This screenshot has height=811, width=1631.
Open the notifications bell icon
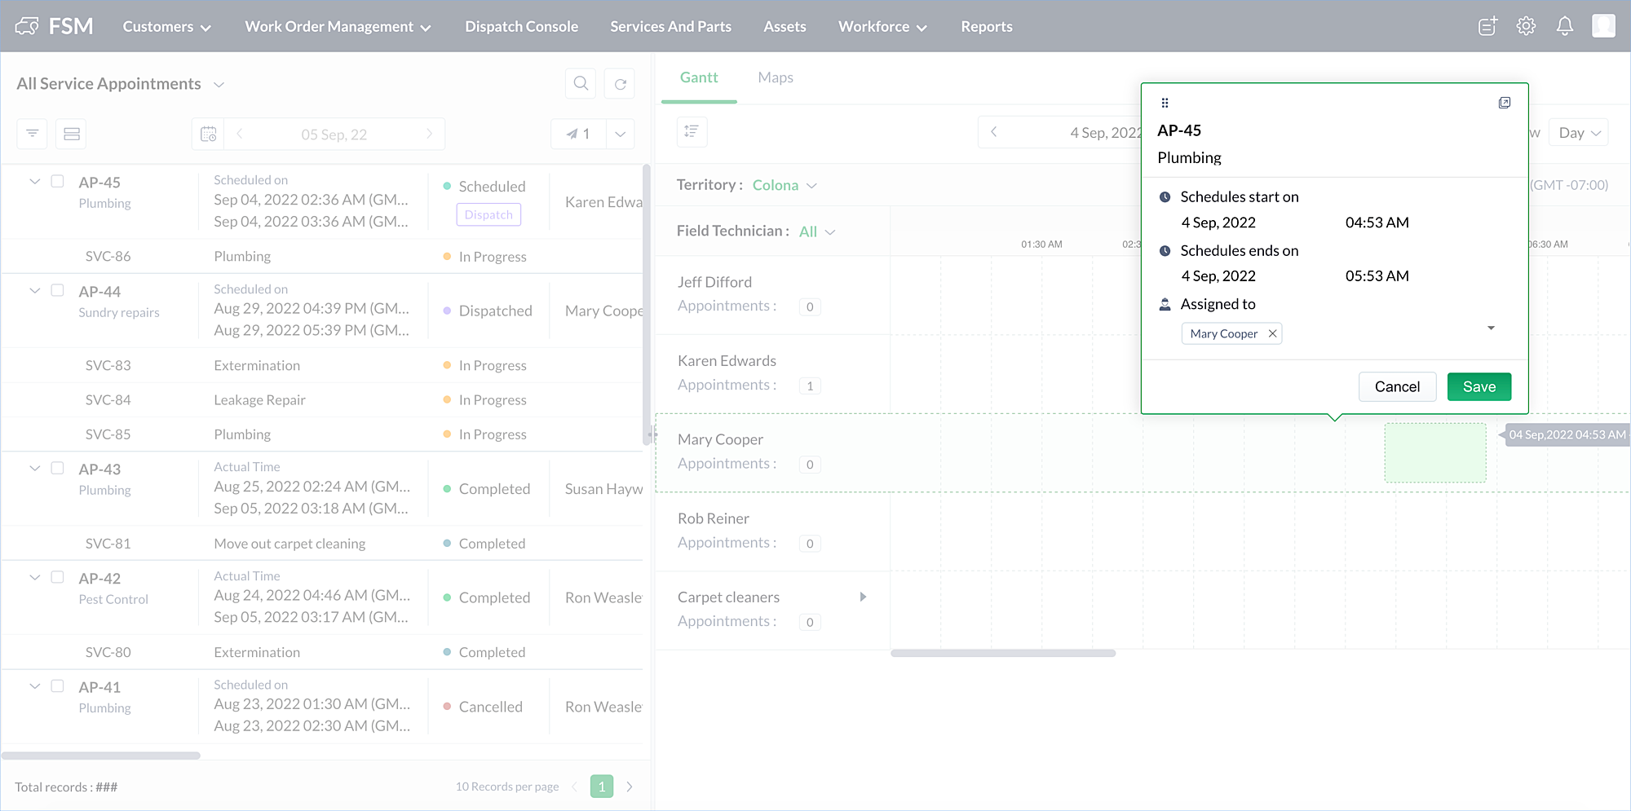tap(1564, 26)
